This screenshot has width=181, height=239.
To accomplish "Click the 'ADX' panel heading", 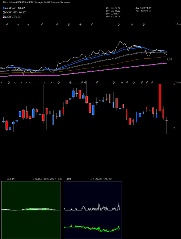I will 69,179.
